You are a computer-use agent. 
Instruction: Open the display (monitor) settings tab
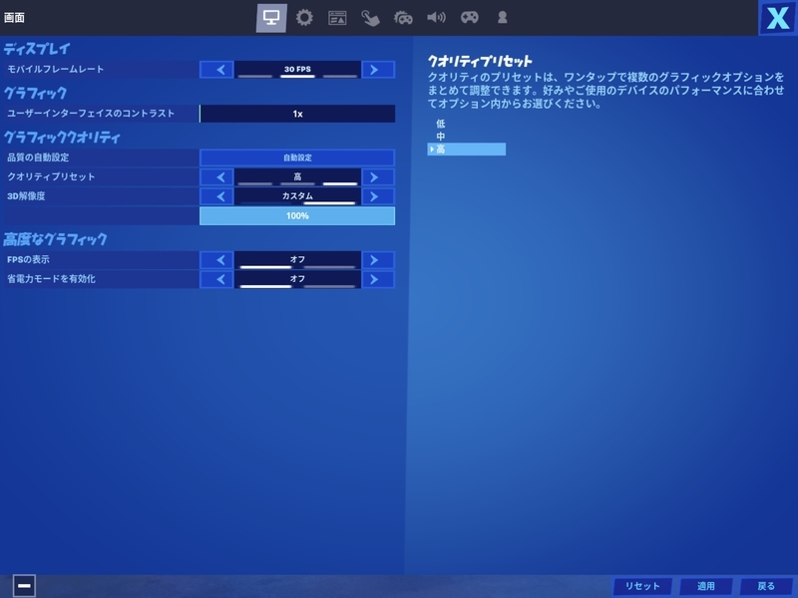click(271, 18)
